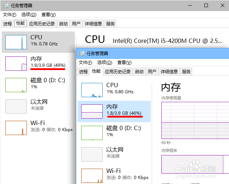The height and width of the screenshot is (184, 229).
Task: Select 磁盘 0 graph thumbnail in front window
Action: (92, 133)
